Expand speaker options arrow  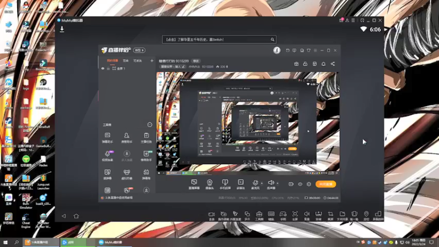[278, 183]
